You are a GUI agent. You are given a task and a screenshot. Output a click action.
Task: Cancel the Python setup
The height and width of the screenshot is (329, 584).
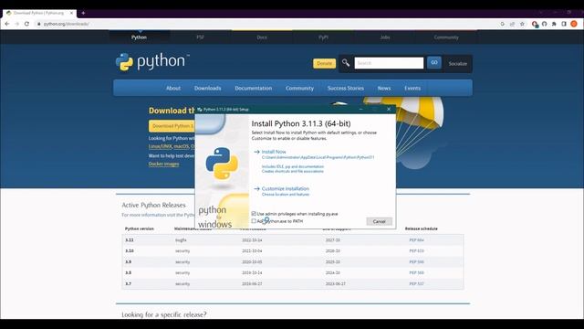[x=380, y=221]
